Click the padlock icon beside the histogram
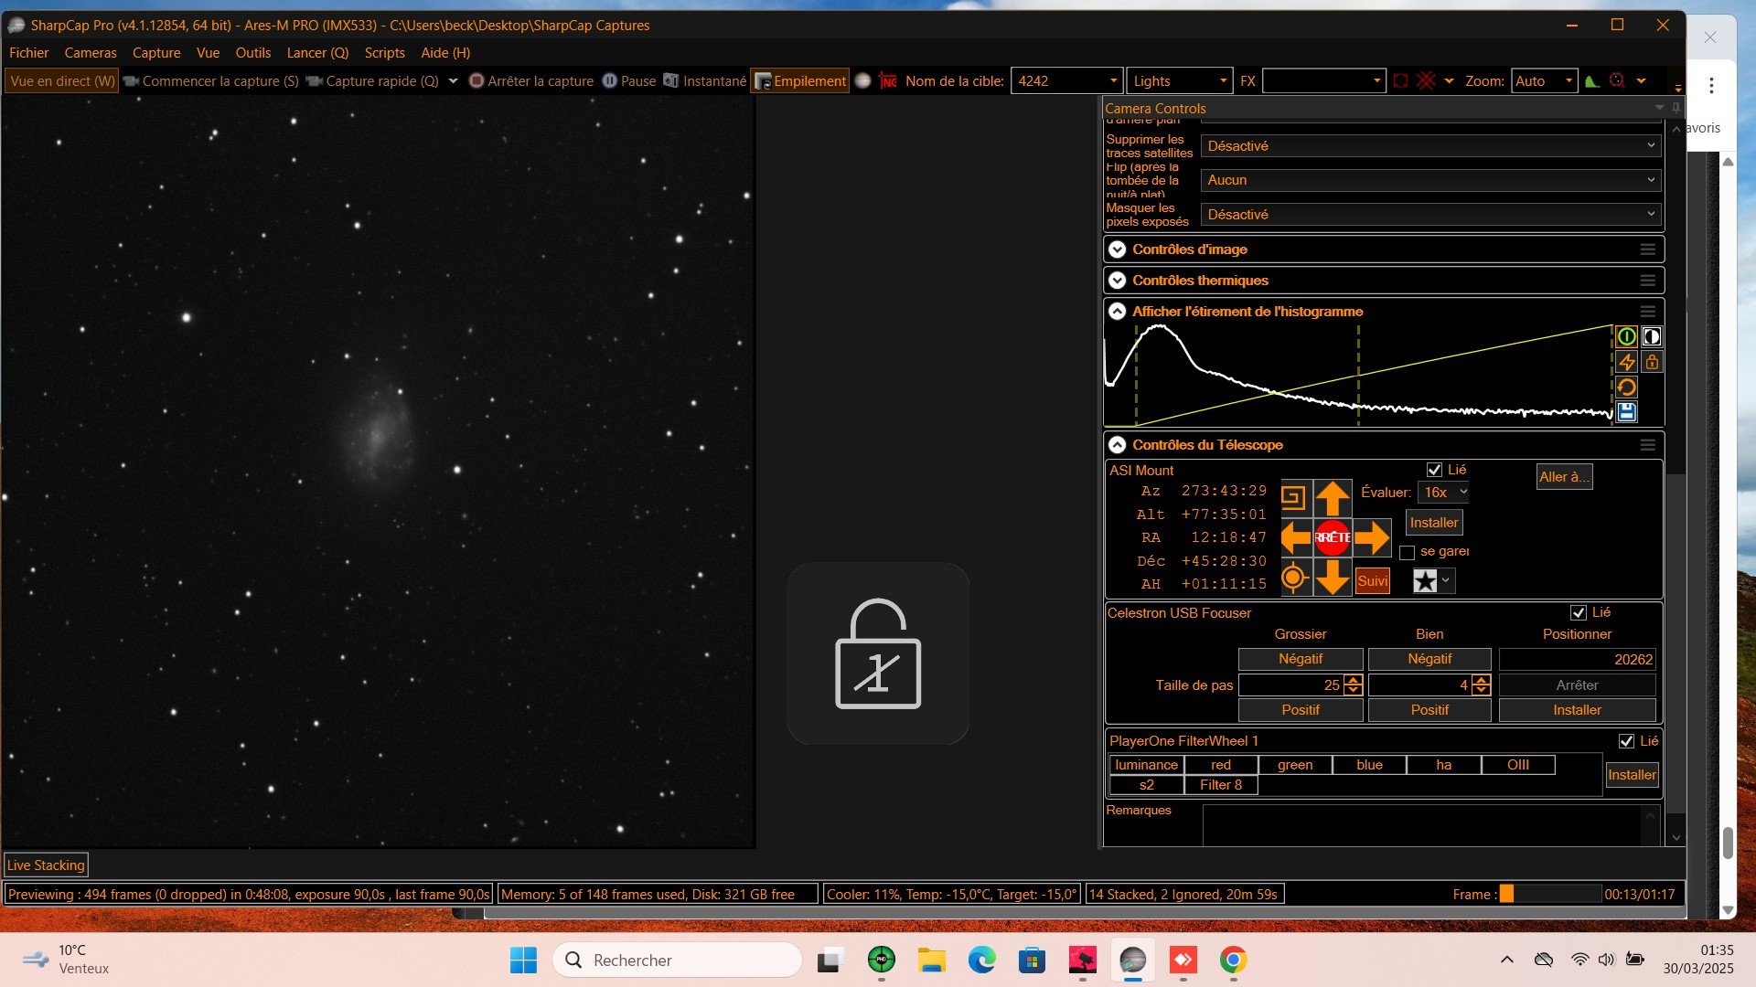This screenshot has width=1756, height=987. [1652, 362]
